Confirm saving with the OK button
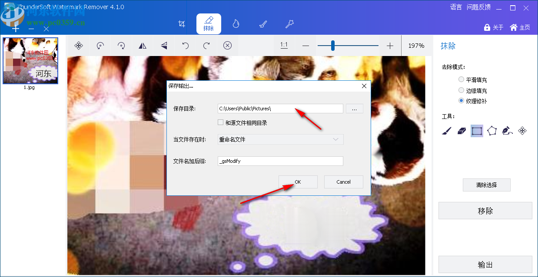The width and height of the screenshot is (538, 277). tap(298, 181)
